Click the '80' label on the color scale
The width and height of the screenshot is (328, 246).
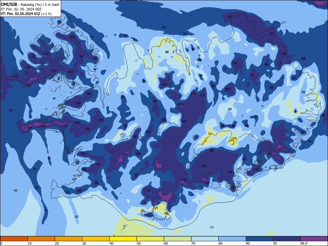pyautogui.click(x=220, y=243)
